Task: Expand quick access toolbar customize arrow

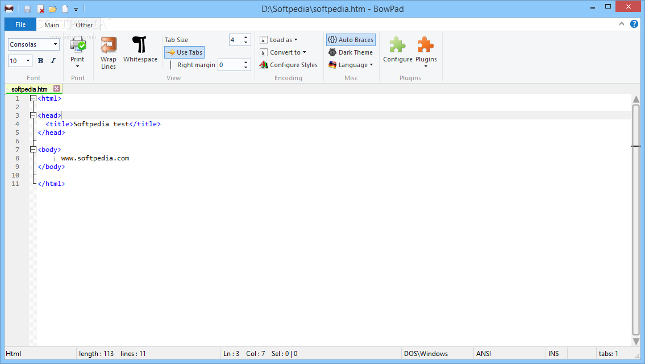Action: tap(76, 9)
